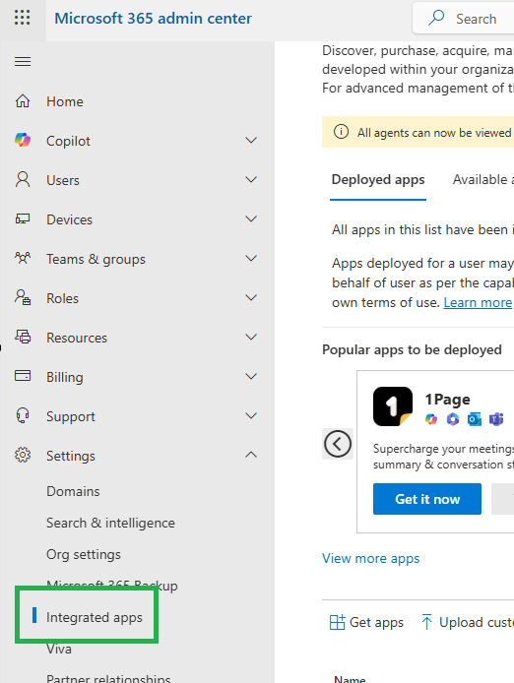Switch to the Available apps tab
Viewport: 514px width, 683px height.
pos(483,180)
